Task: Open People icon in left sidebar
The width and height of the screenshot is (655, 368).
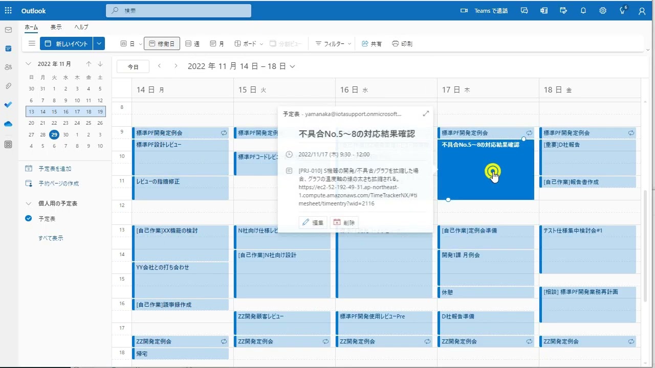Action: tap(8, 67)
